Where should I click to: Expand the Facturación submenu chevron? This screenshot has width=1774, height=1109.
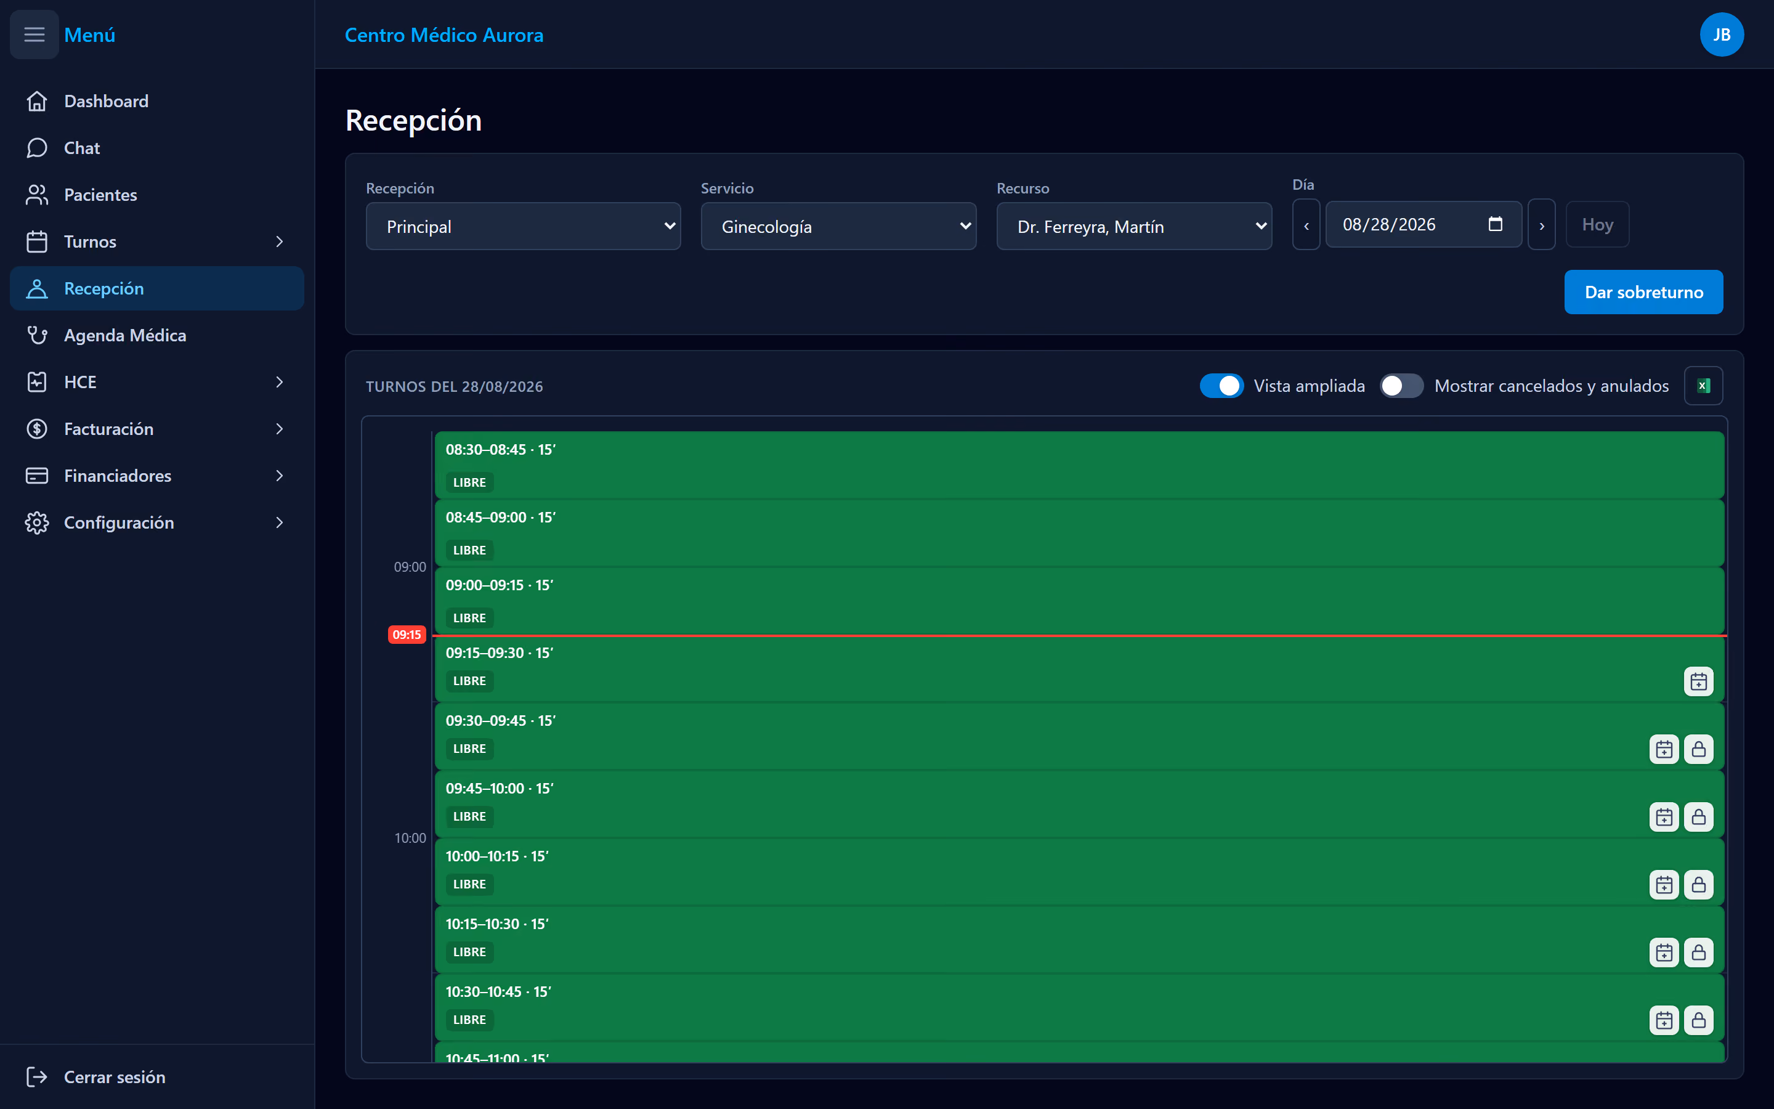[279, 429]
